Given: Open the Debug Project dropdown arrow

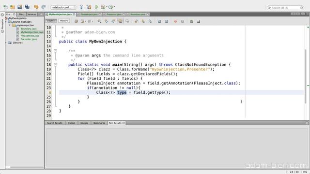Looking at the screenshot, I should [107, 7].
